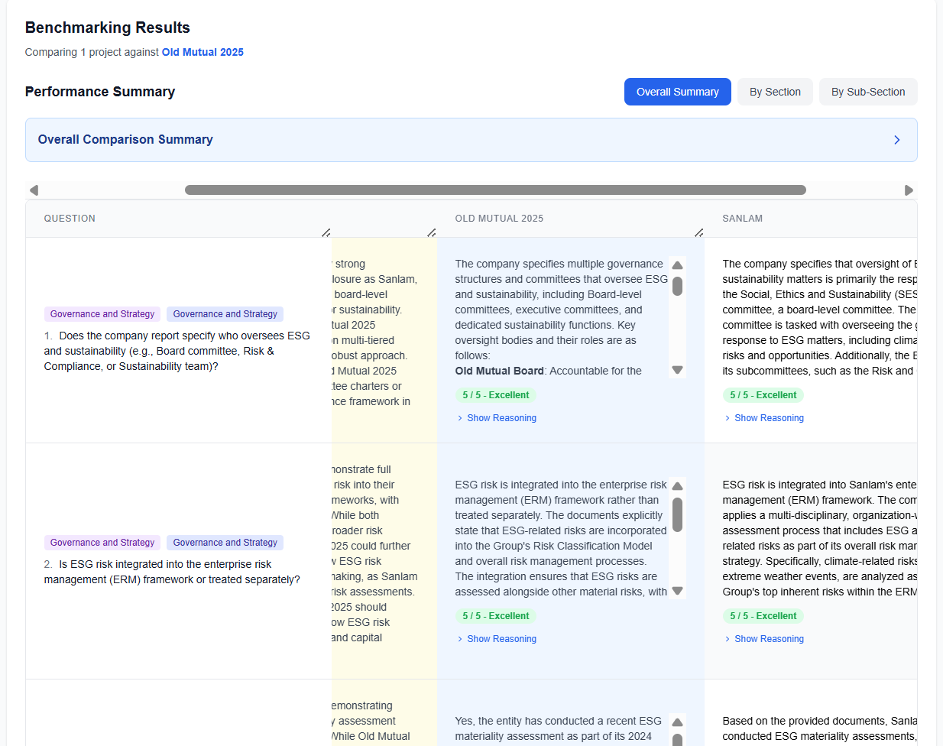Image resolution: width=943 pixels, height=746 pixels.
Task: Click the 5/5 Excellent badge for Sanlam question 2
Action: [763, 616]
